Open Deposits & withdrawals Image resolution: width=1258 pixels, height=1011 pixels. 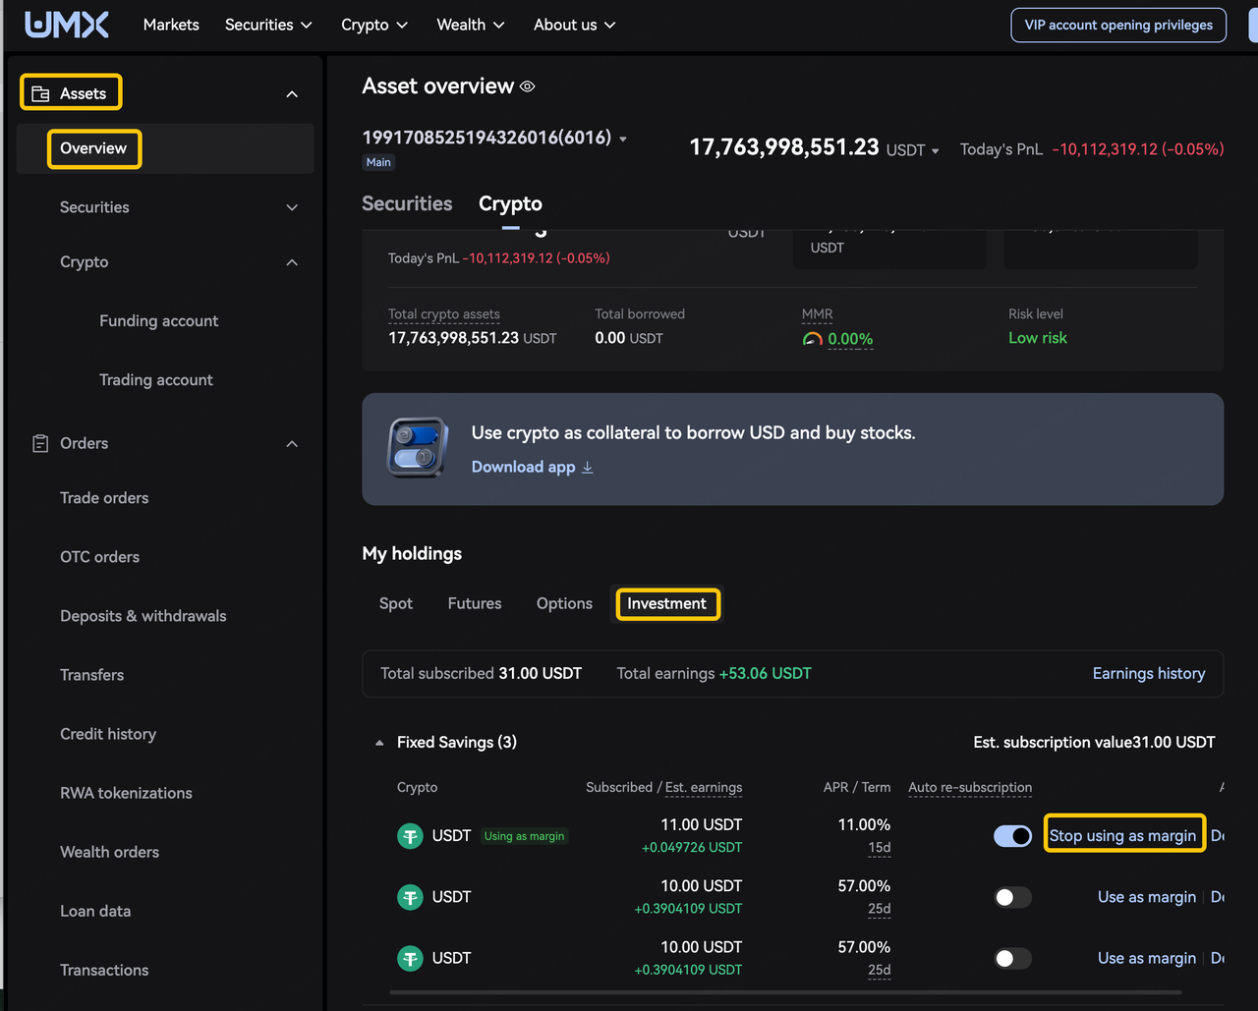tap(143, 616)
